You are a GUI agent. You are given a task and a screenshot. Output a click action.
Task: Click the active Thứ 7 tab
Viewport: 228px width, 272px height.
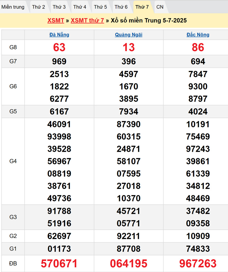[x=142, y=7]
